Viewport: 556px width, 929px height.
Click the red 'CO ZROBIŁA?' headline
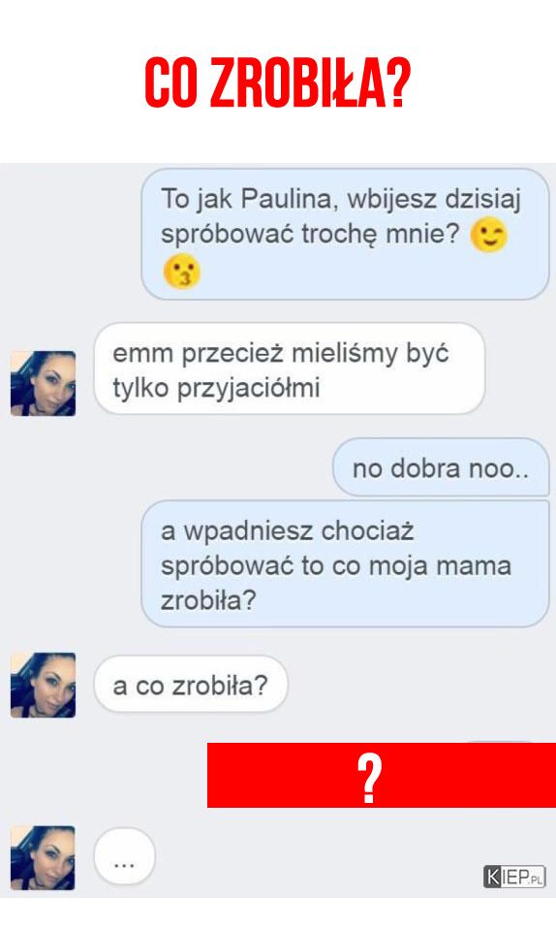(278, 82)
